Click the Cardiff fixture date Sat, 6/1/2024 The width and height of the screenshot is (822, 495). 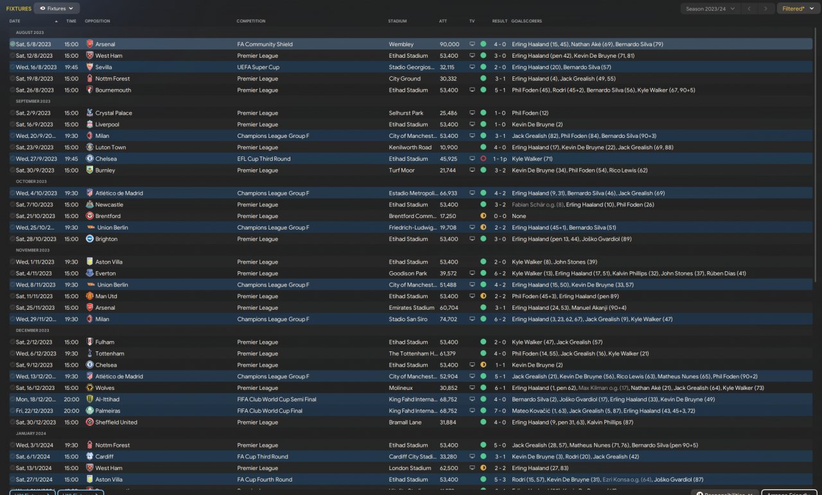34,457
